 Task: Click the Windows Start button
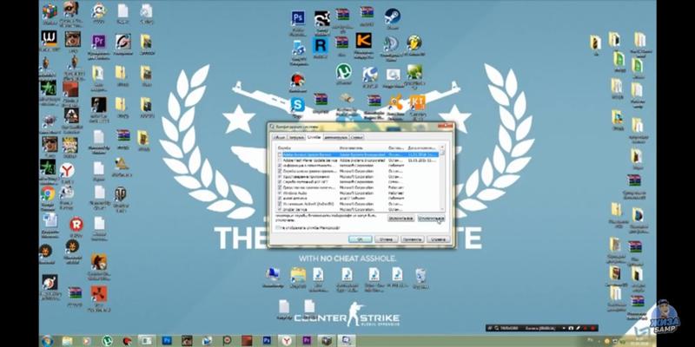tap(47, 341)
